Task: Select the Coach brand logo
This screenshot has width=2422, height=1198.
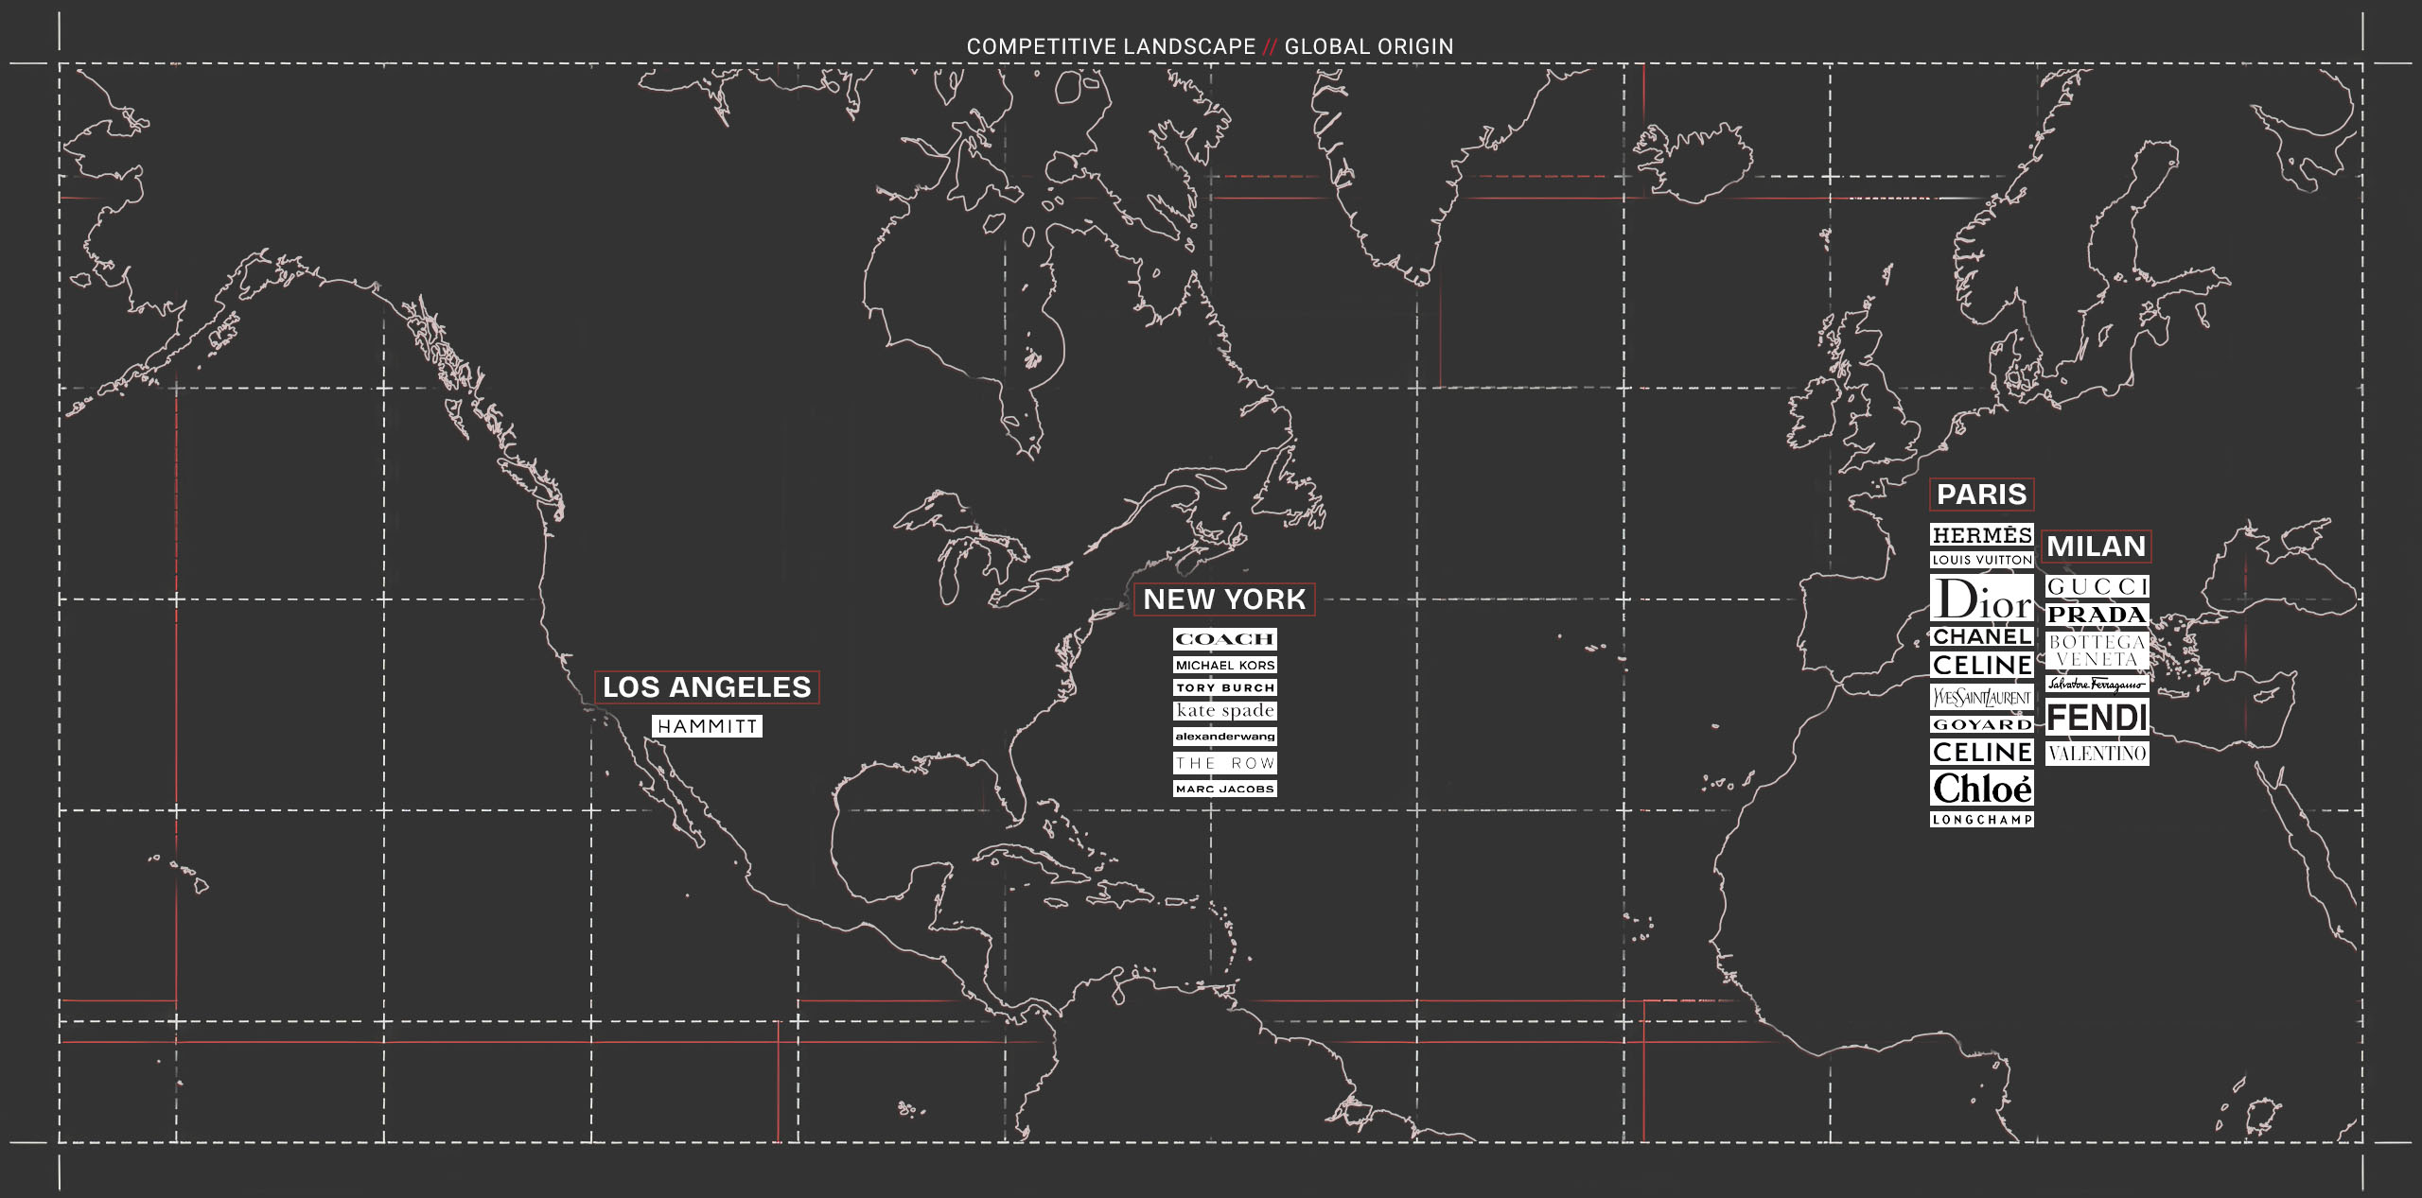Action: coord(1224,639)
